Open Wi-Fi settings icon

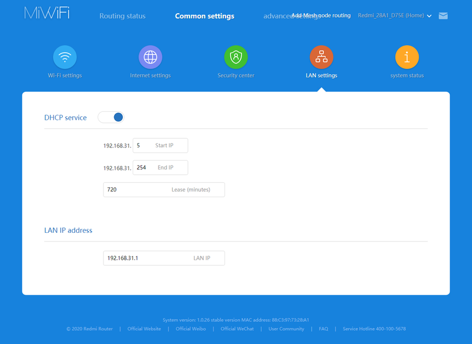click(65, 57)
